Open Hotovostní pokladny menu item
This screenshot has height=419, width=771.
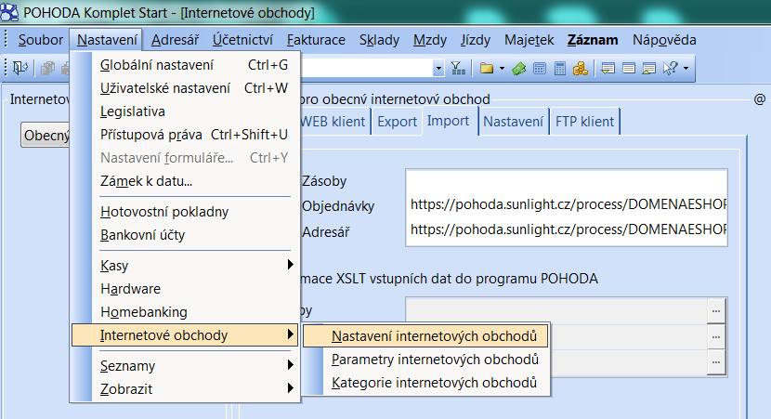(x=185, y=212)
